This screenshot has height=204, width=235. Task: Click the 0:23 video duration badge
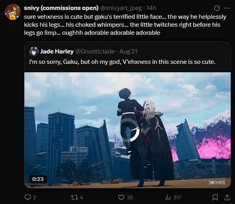38,179
